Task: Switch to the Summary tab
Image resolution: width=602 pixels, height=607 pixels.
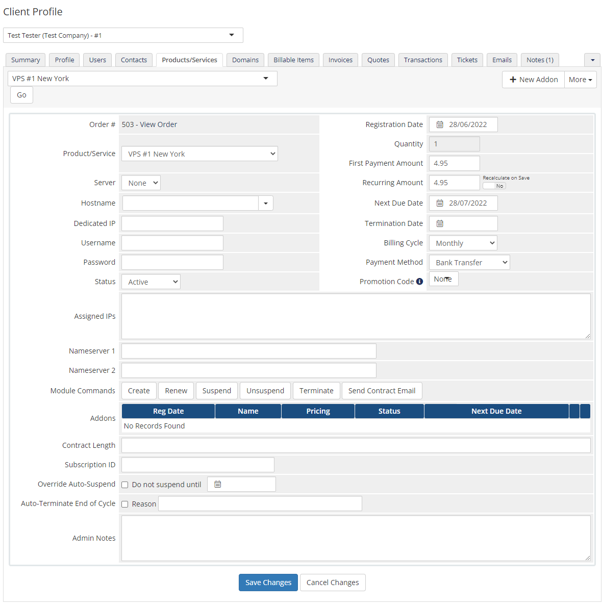Action: pos(26,60)
